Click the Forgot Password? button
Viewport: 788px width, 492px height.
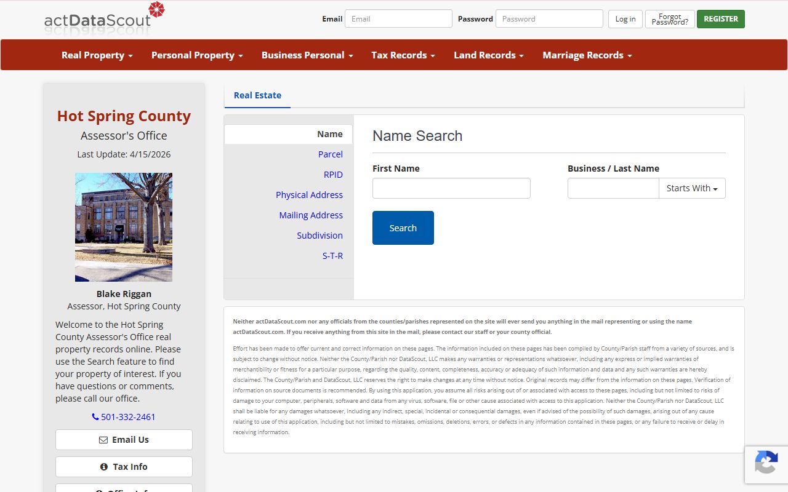[x=670, y=19]
